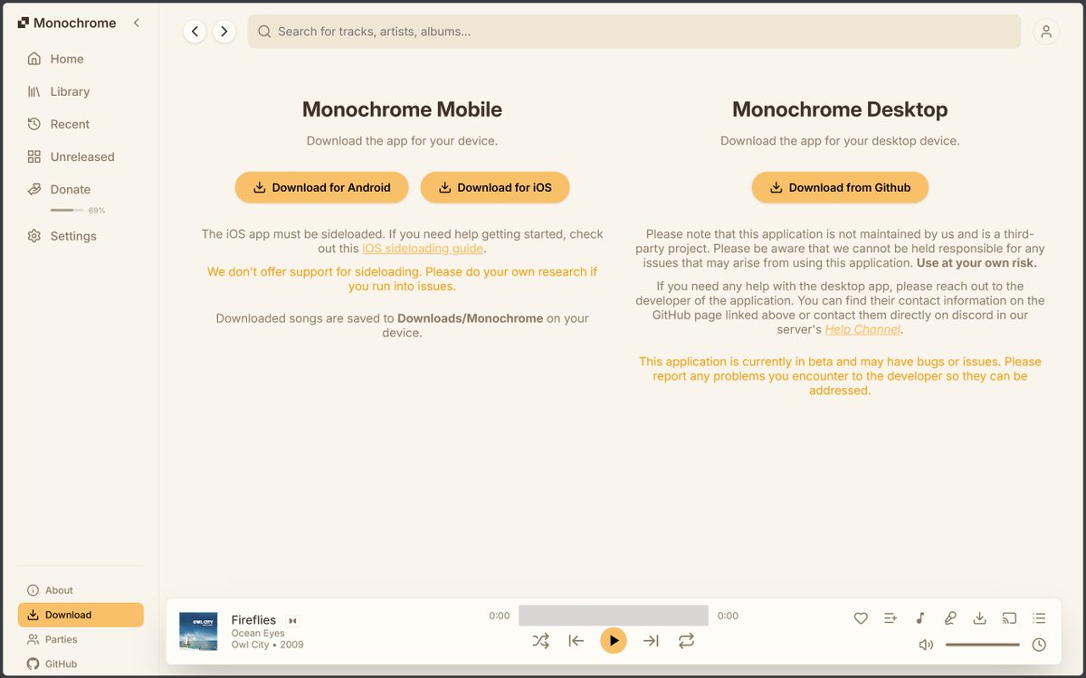Select Download in the sidebar
Image resolution: width=1086 pixels, height=678 pixels.
[81, 615]
